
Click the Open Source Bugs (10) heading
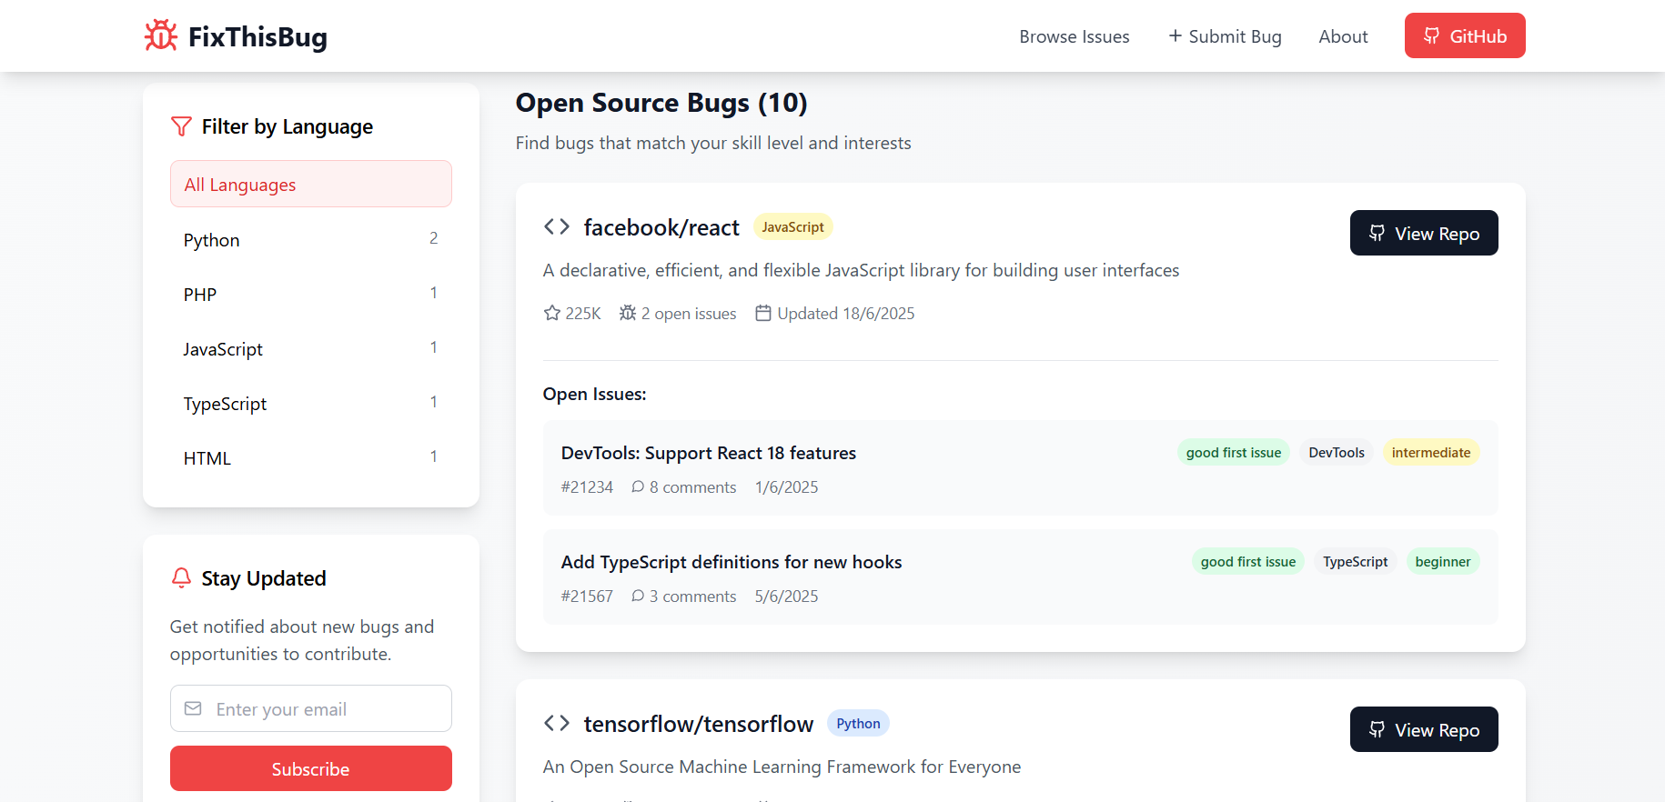pos(661,103)
